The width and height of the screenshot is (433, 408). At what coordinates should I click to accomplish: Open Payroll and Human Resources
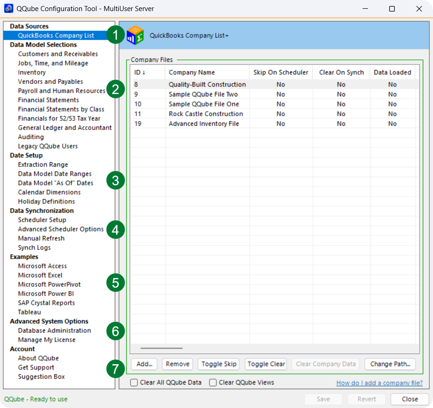tap(62, 91)
